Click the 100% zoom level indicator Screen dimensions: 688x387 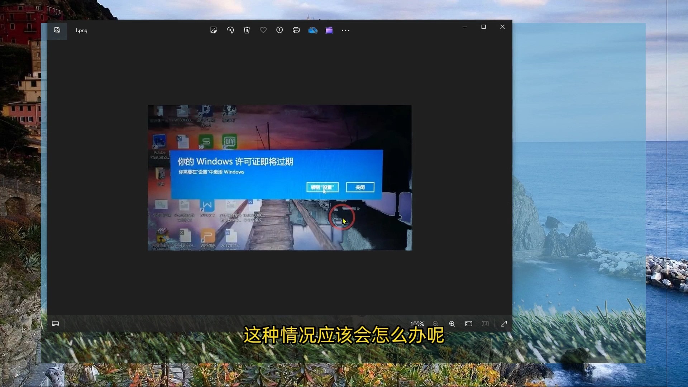[x=417, y=324]
